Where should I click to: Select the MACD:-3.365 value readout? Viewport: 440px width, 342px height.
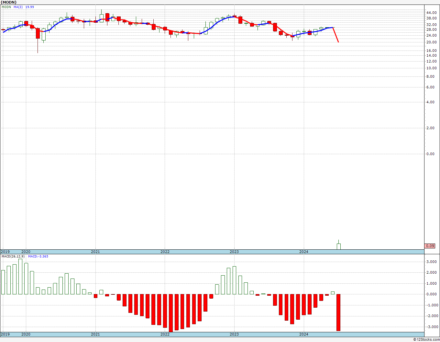click(x=38, y=256)
